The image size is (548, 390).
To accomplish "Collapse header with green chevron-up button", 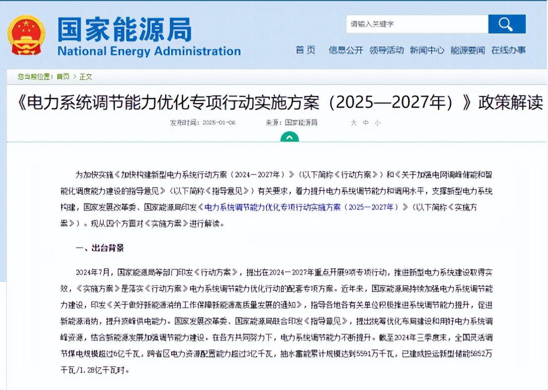I will pyautogui.click(x=289, y=137).
